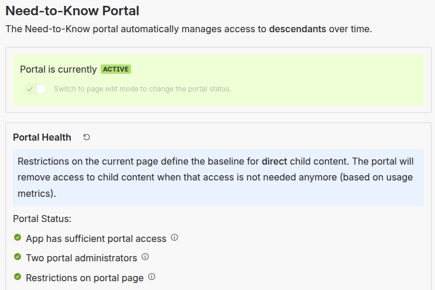
Task: Toggle the portal status switch
Action: 35,89
